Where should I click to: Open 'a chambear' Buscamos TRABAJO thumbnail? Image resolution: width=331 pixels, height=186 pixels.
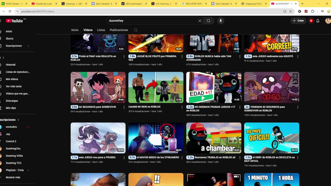(214, 138)
